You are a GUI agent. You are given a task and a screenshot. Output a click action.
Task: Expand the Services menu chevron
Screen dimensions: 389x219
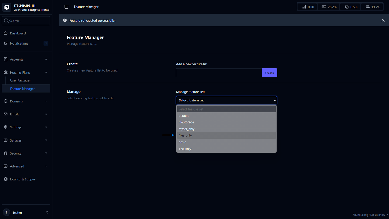pyautogui.click(x=46, y=140)
